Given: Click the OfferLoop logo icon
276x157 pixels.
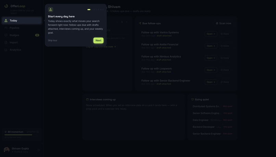Looking at the screenshot, I should coord(6,6).
